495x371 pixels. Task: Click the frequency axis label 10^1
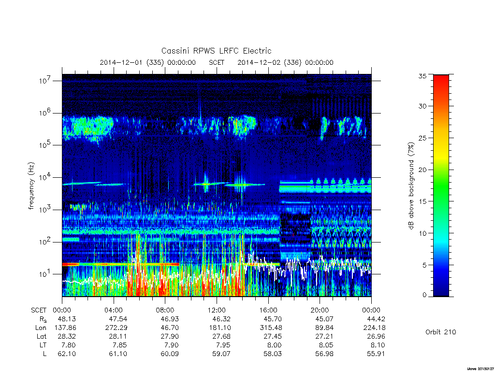(x=45, y=274)
